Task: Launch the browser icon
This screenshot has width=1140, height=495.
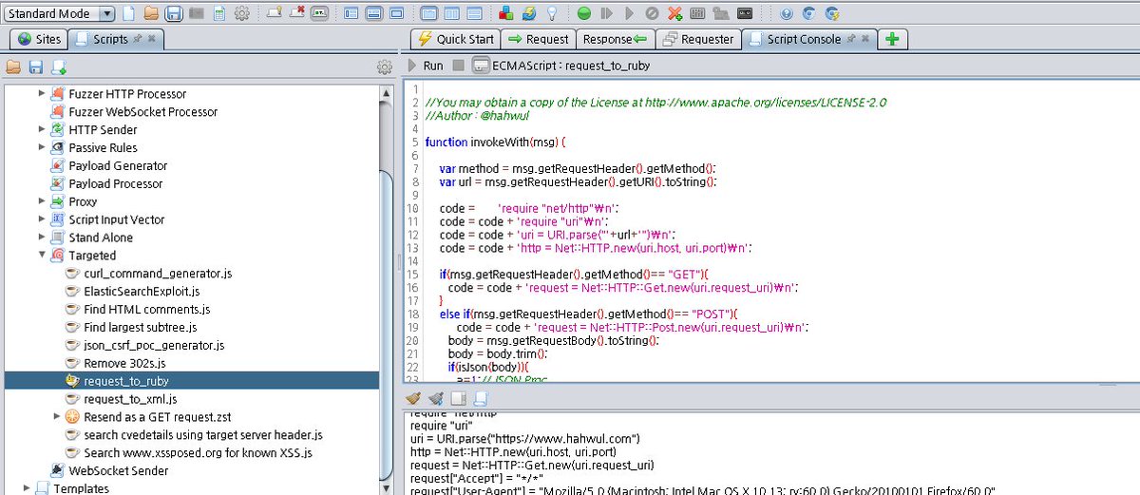Action: click(808, 13)
